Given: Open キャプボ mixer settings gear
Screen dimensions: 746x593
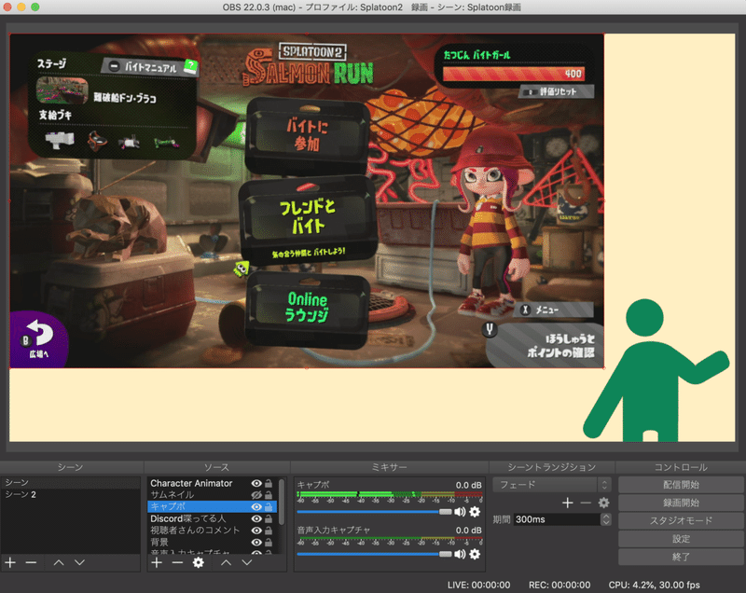Looking at the screenshot, I should 475,512.
